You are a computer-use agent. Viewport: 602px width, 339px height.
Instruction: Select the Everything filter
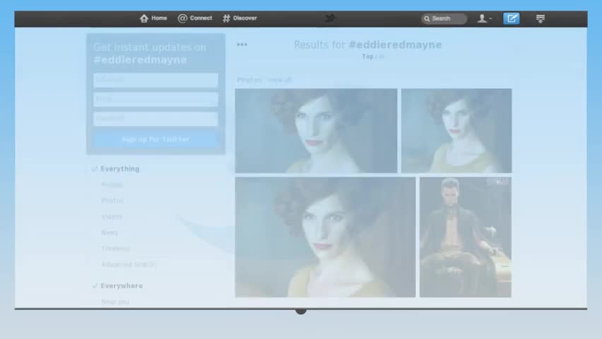[120, 169]
